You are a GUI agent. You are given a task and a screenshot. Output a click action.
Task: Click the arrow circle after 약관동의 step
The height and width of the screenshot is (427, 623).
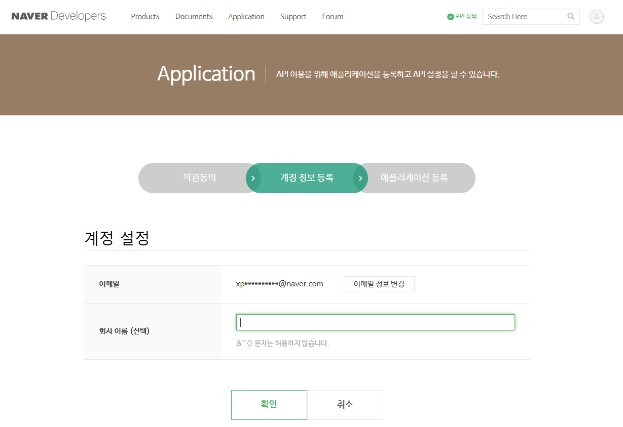(x=253, y=178)
